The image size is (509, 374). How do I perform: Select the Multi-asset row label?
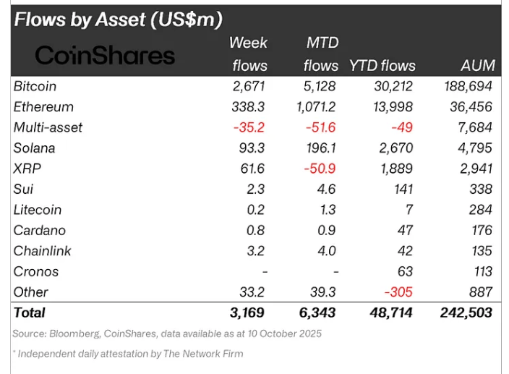48,127
